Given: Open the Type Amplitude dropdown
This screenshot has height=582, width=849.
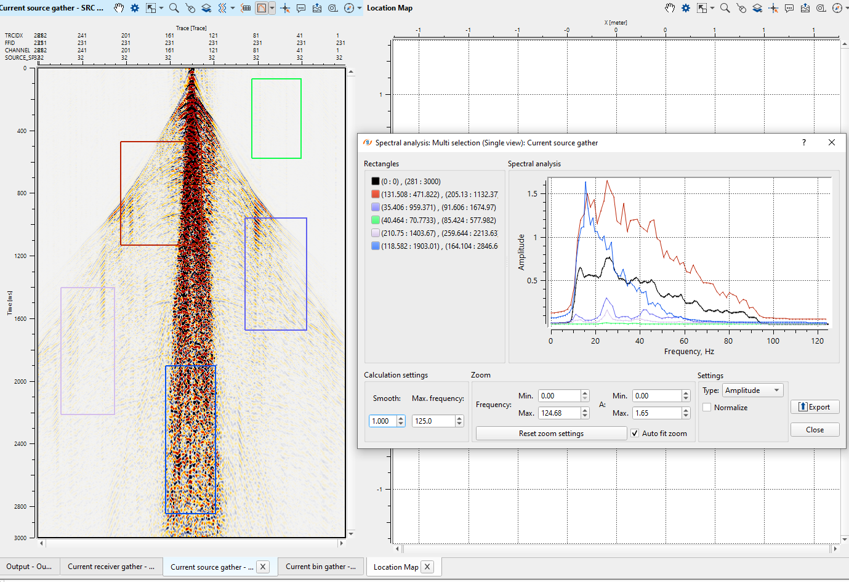Looking at the screenshot, I should [752, 390].
